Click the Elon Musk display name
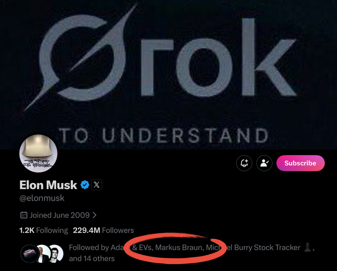Screen dimensions: 337x271 click(48, 185)
